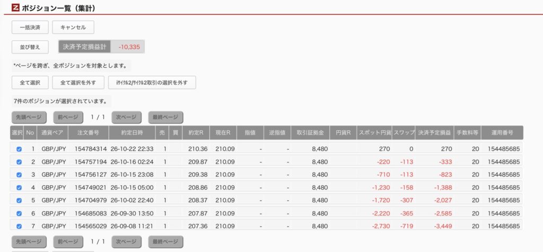The image size is (543, 252).
Task: Click the 選択 column header
Action: pyautogui.click(x=17, y=133)
